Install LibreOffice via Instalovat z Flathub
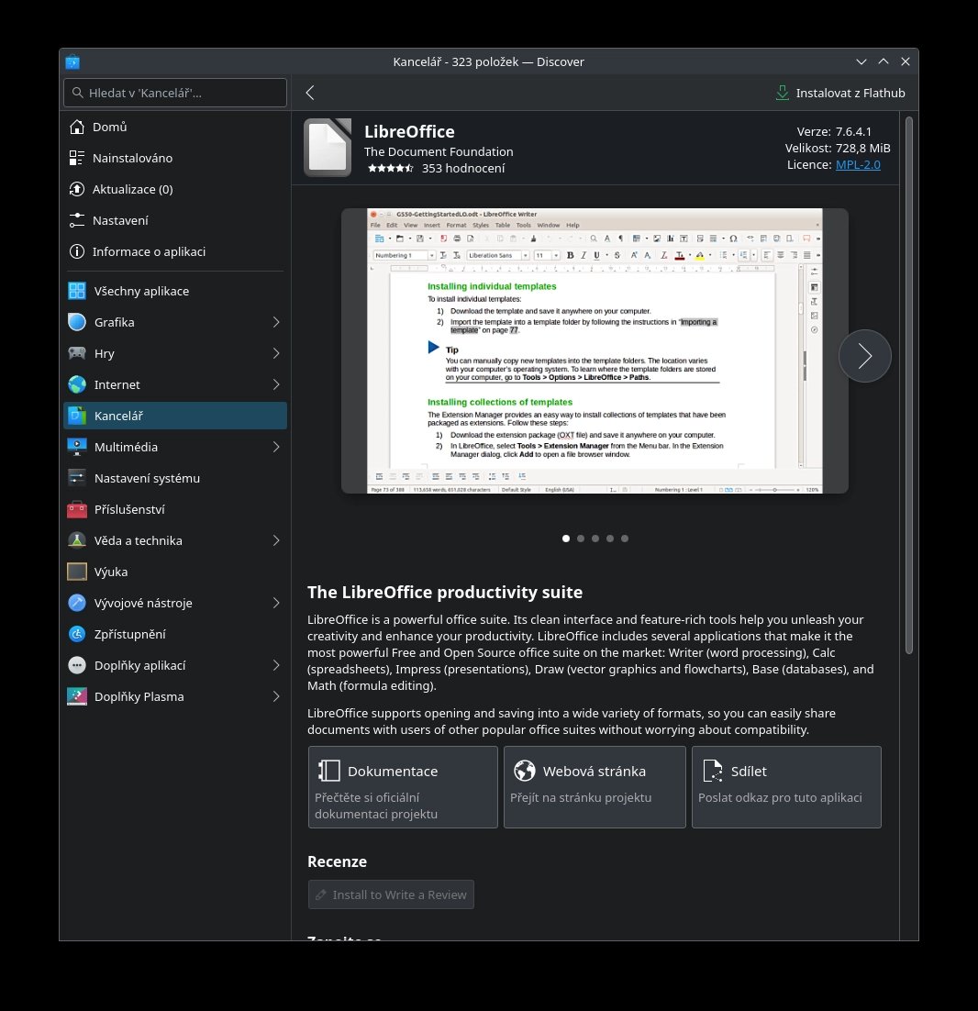 [840, 93]
